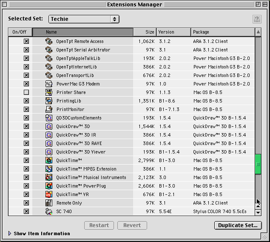This screenshot has height=242, width=270.
Task: Click the PowerMac G3 Modem icon
Action: point(49,84)
